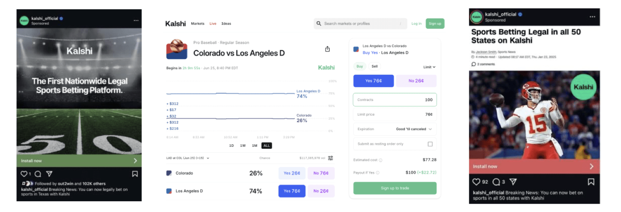Share the Colorado vs Los Angeles D market
The width and height of the screenshot is (621, 212).
click(x=328, y=49)
